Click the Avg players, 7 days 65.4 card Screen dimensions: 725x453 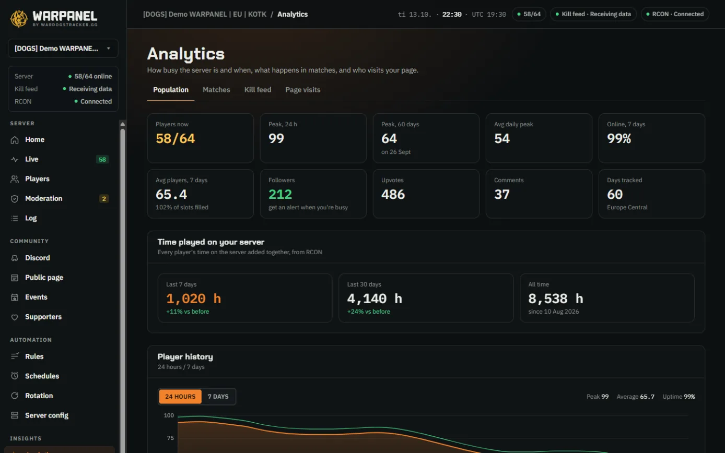click(x=201, y=194)
